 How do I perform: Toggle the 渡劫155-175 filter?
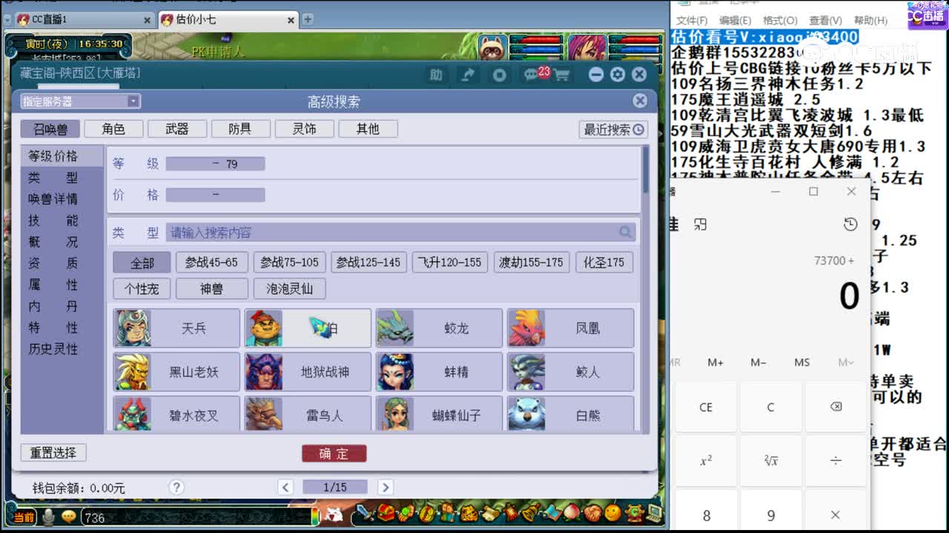pos(532,263)
